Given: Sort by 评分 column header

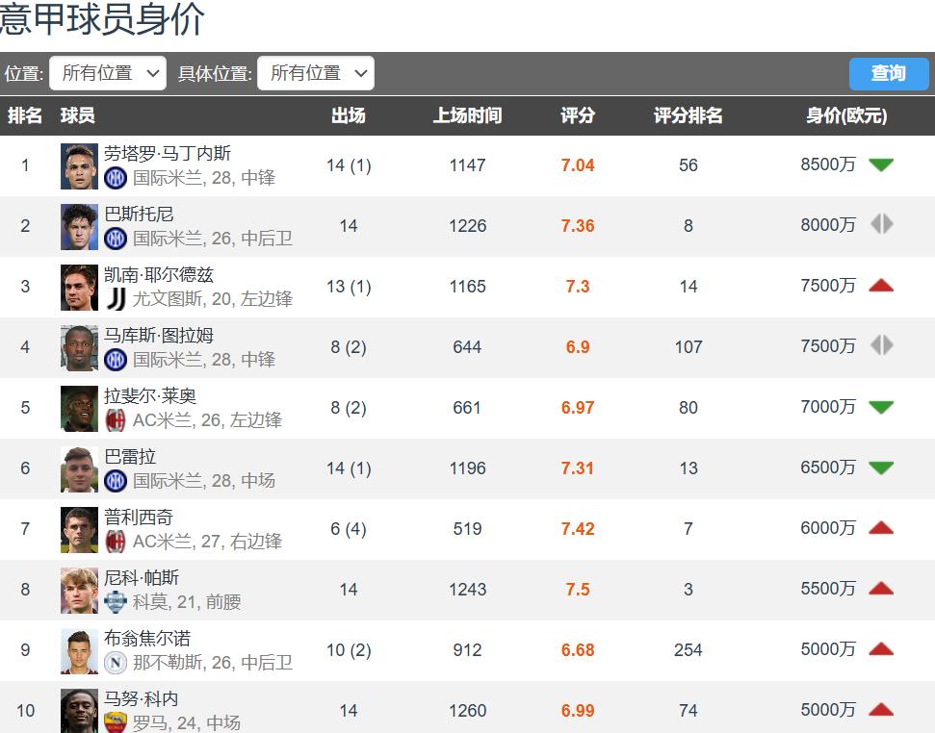Looking at the screenshot, I should coord(578,116).
